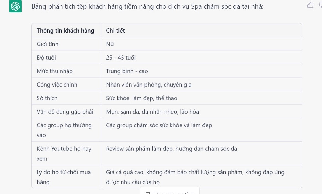Click the "Chi tiết" column header
The width and height of the screenshot is (322, 194).
[x=115, y=31]
